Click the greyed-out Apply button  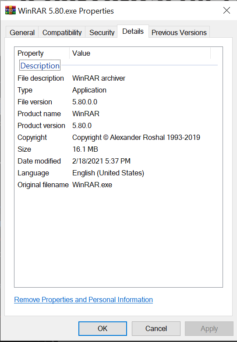tap(209, 328)
